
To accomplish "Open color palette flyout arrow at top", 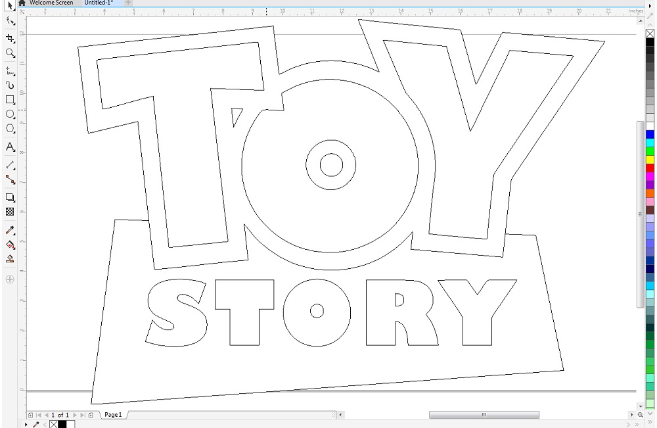I will [x=650, y=7].
